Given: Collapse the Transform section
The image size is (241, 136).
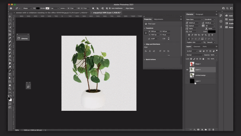Looking at the screenshot, I should 145,28.
